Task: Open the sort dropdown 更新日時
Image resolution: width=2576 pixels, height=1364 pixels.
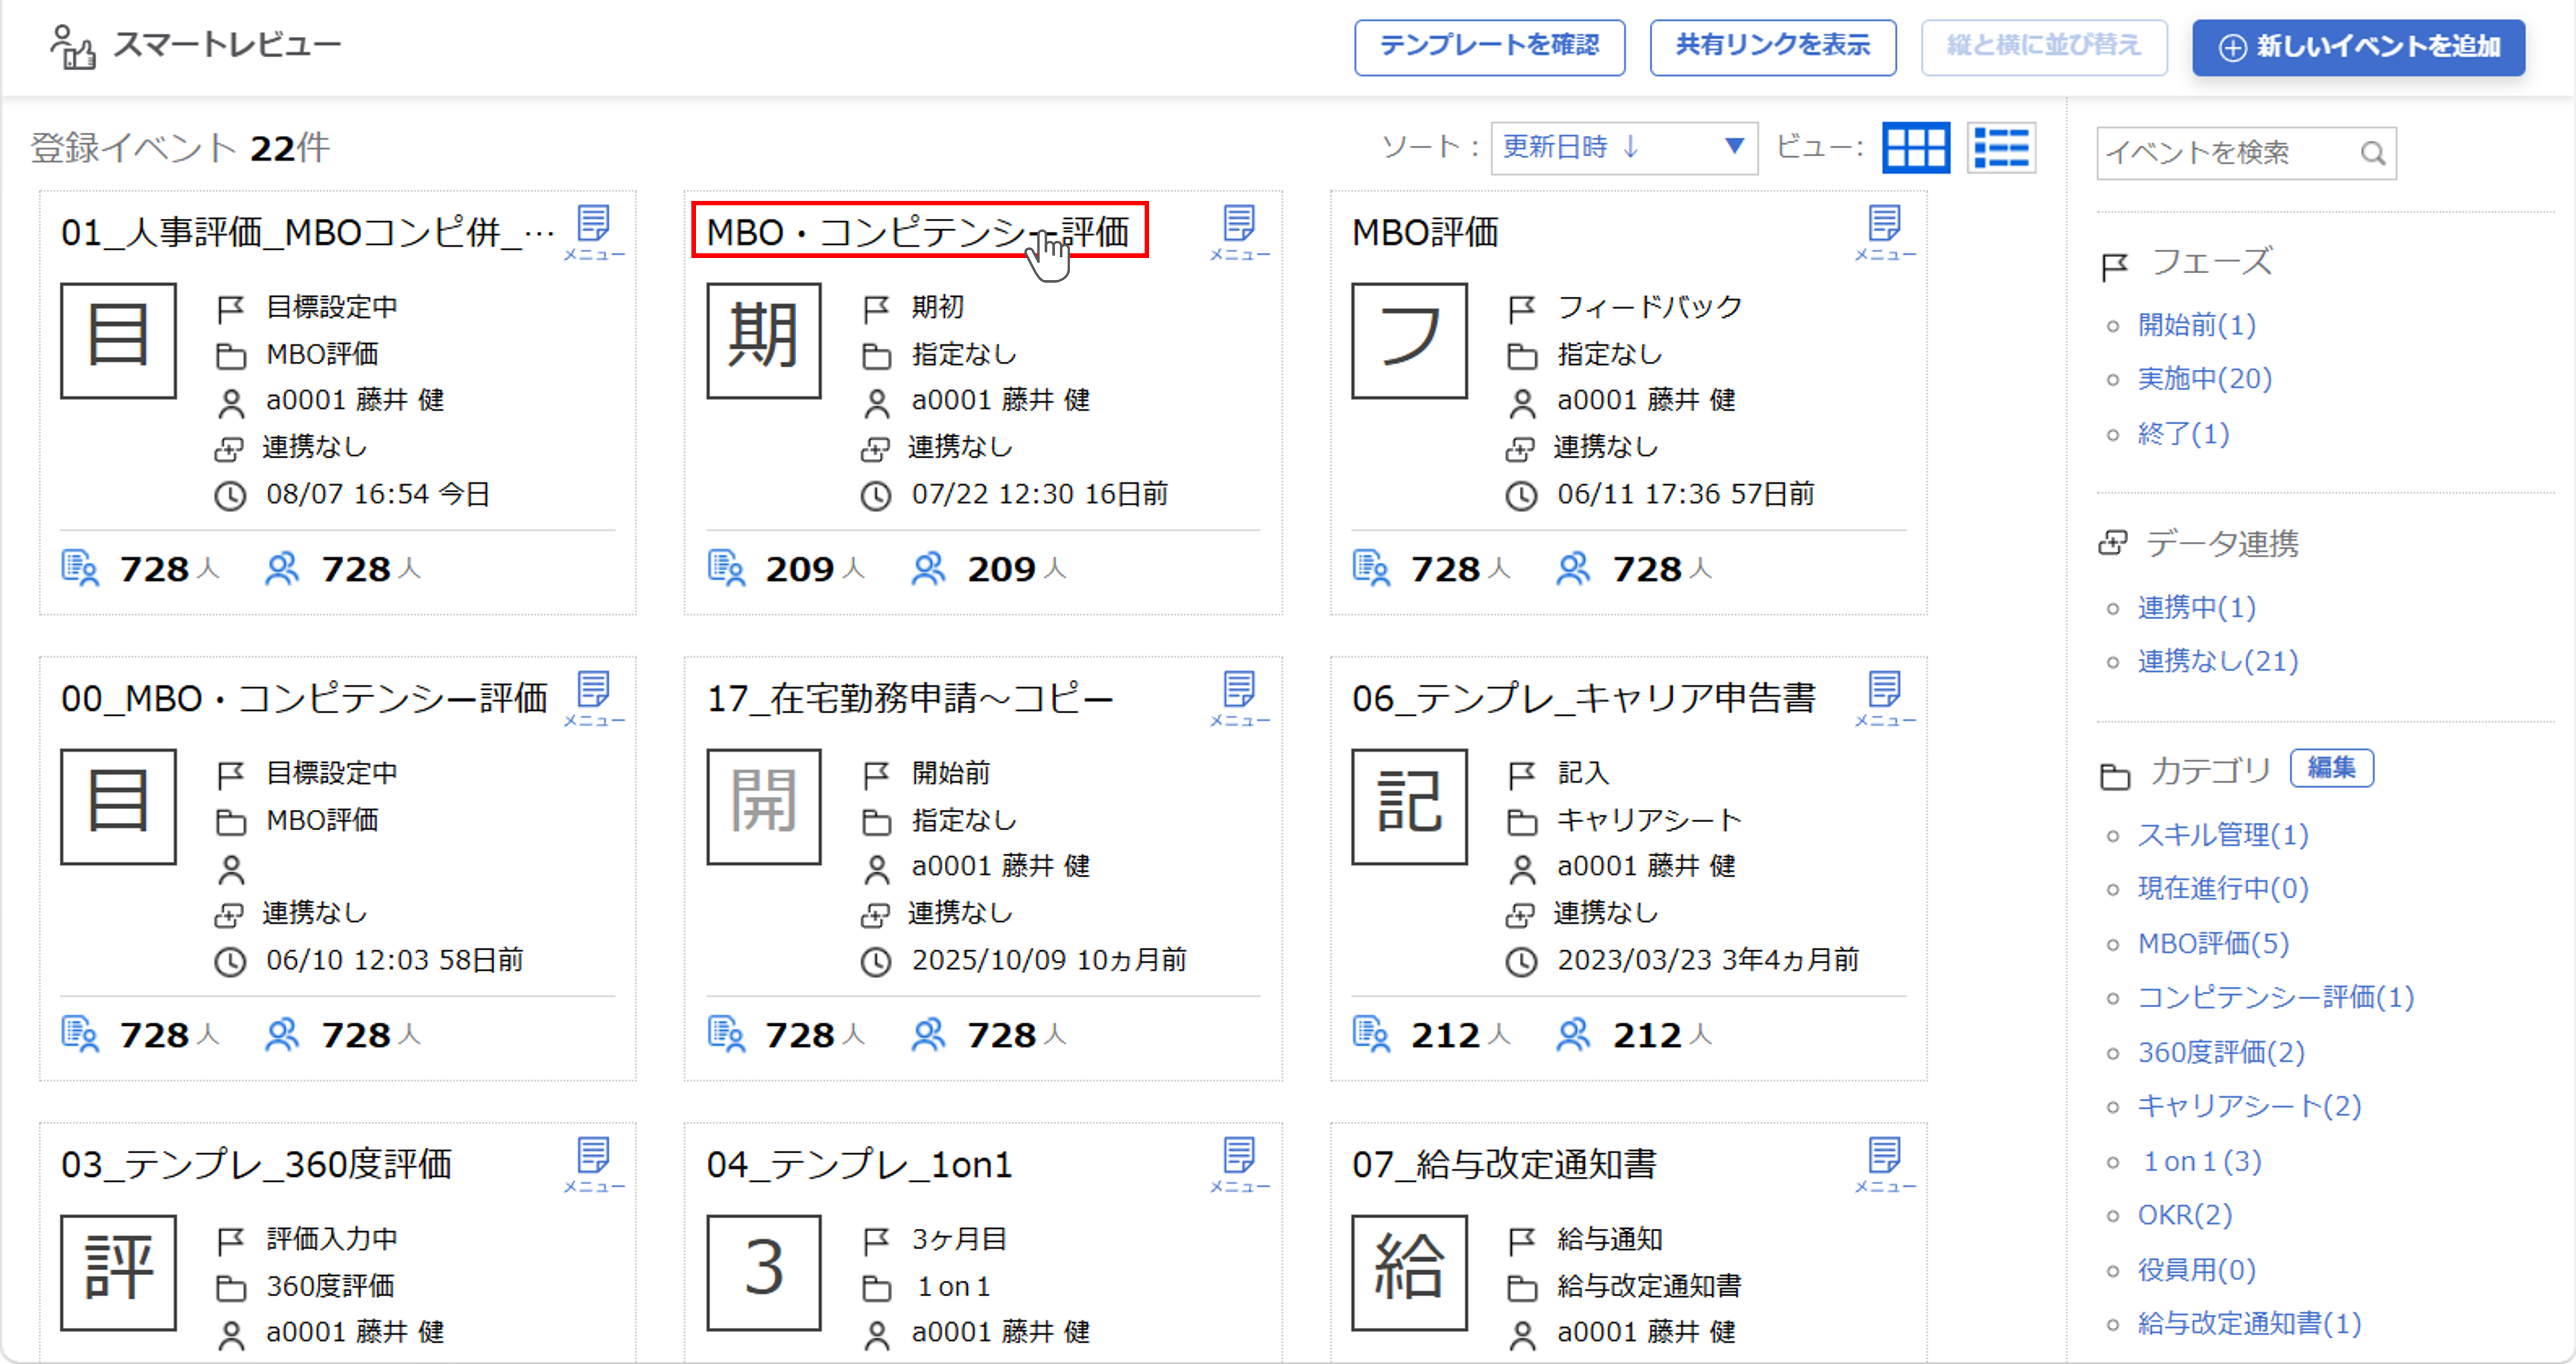Action: coord(1624,148)
